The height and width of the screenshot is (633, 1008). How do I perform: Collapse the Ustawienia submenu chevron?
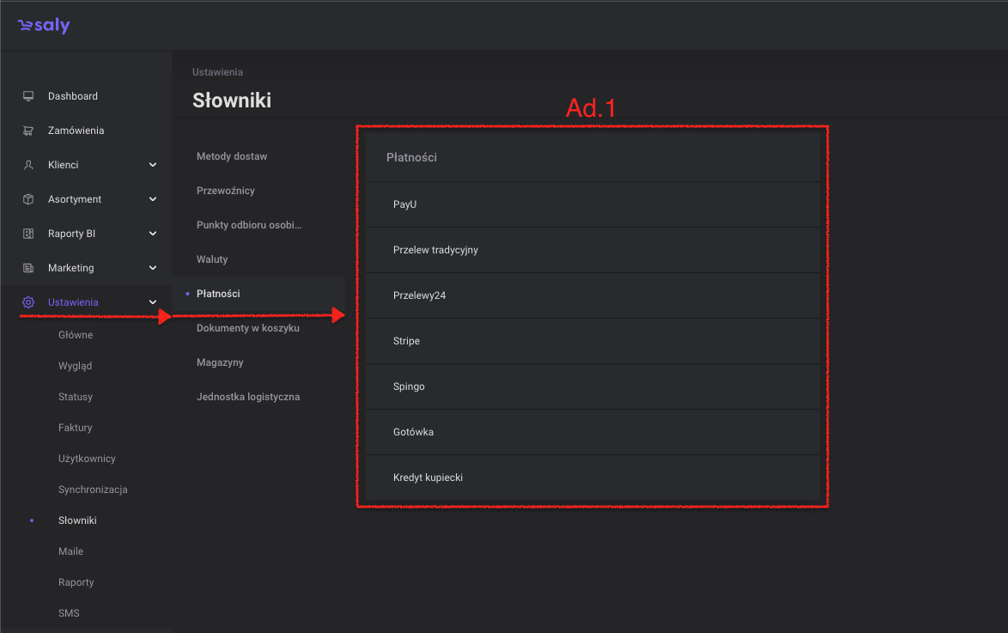[x=153, y=302]
